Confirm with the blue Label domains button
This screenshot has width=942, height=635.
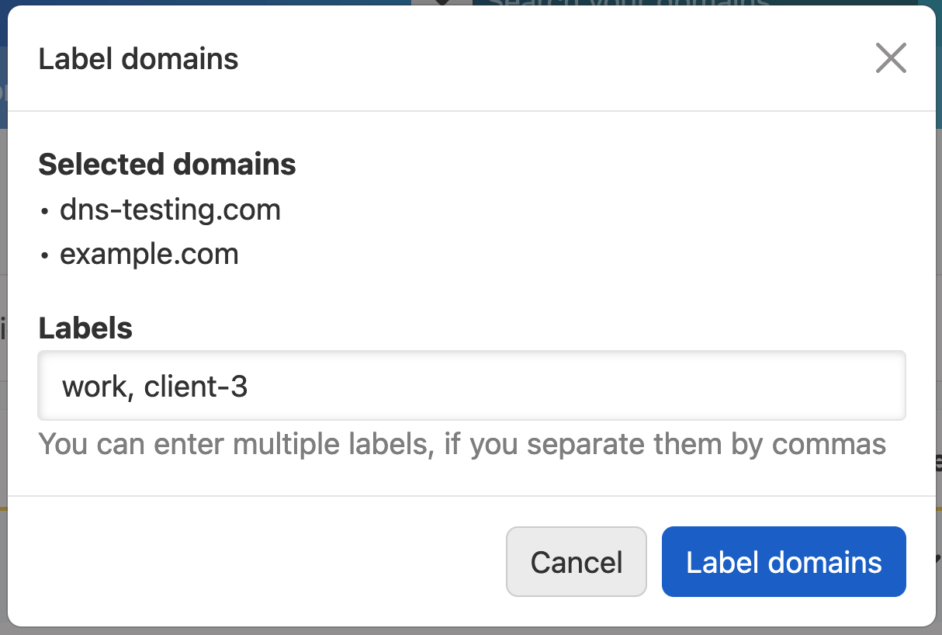coord(784,562)
